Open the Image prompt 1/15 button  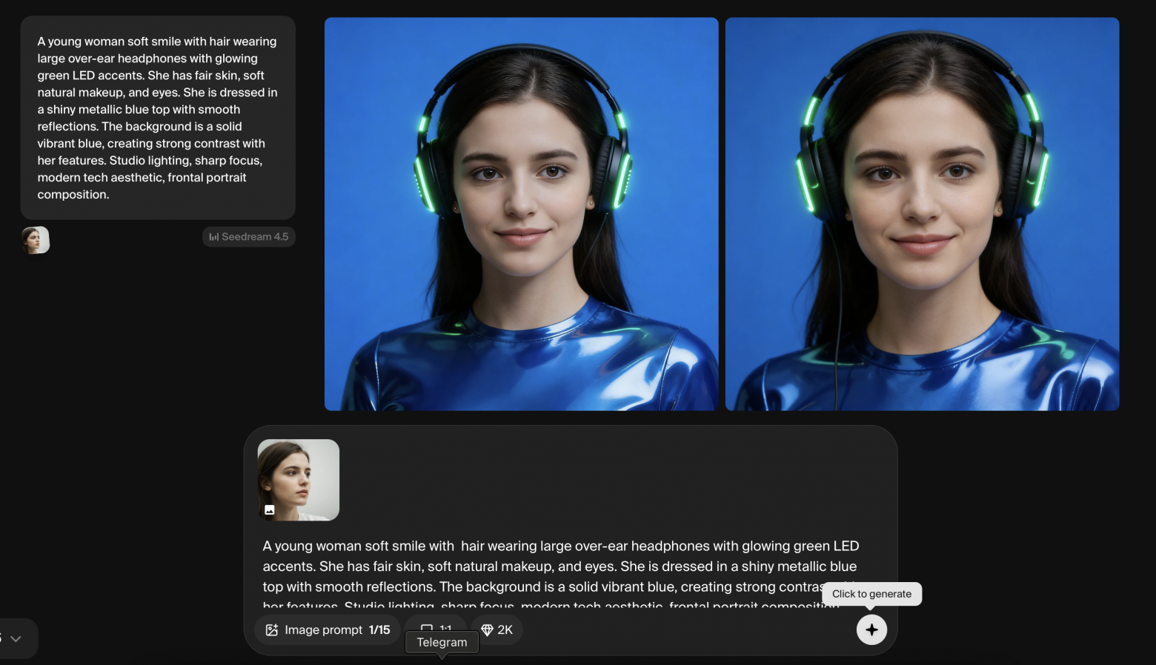pos(328,629)
